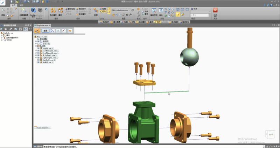Click the axis direction icon in command bar
This screenshot has height=148, width=280.
tap(52, 31)
